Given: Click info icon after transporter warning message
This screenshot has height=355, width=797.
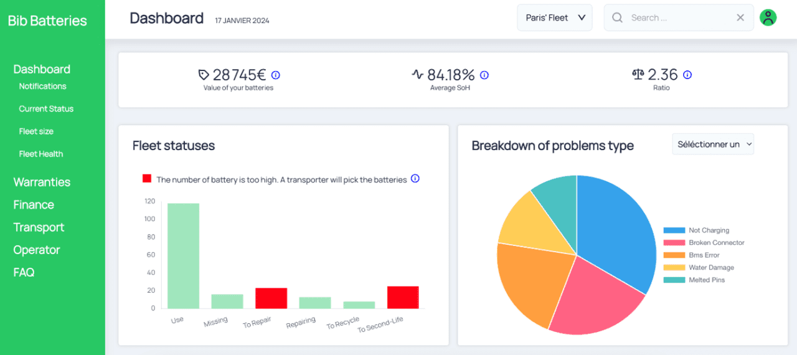Looking at the screenshot, I should pyautogui.click(x=415, y=179).
